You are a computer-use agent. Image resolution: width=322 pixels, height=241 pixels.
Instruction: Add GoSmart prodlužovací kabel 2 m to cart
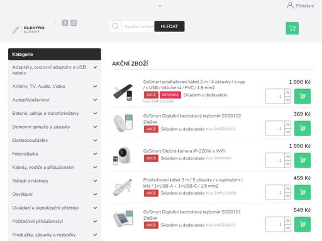coord(303,96)
